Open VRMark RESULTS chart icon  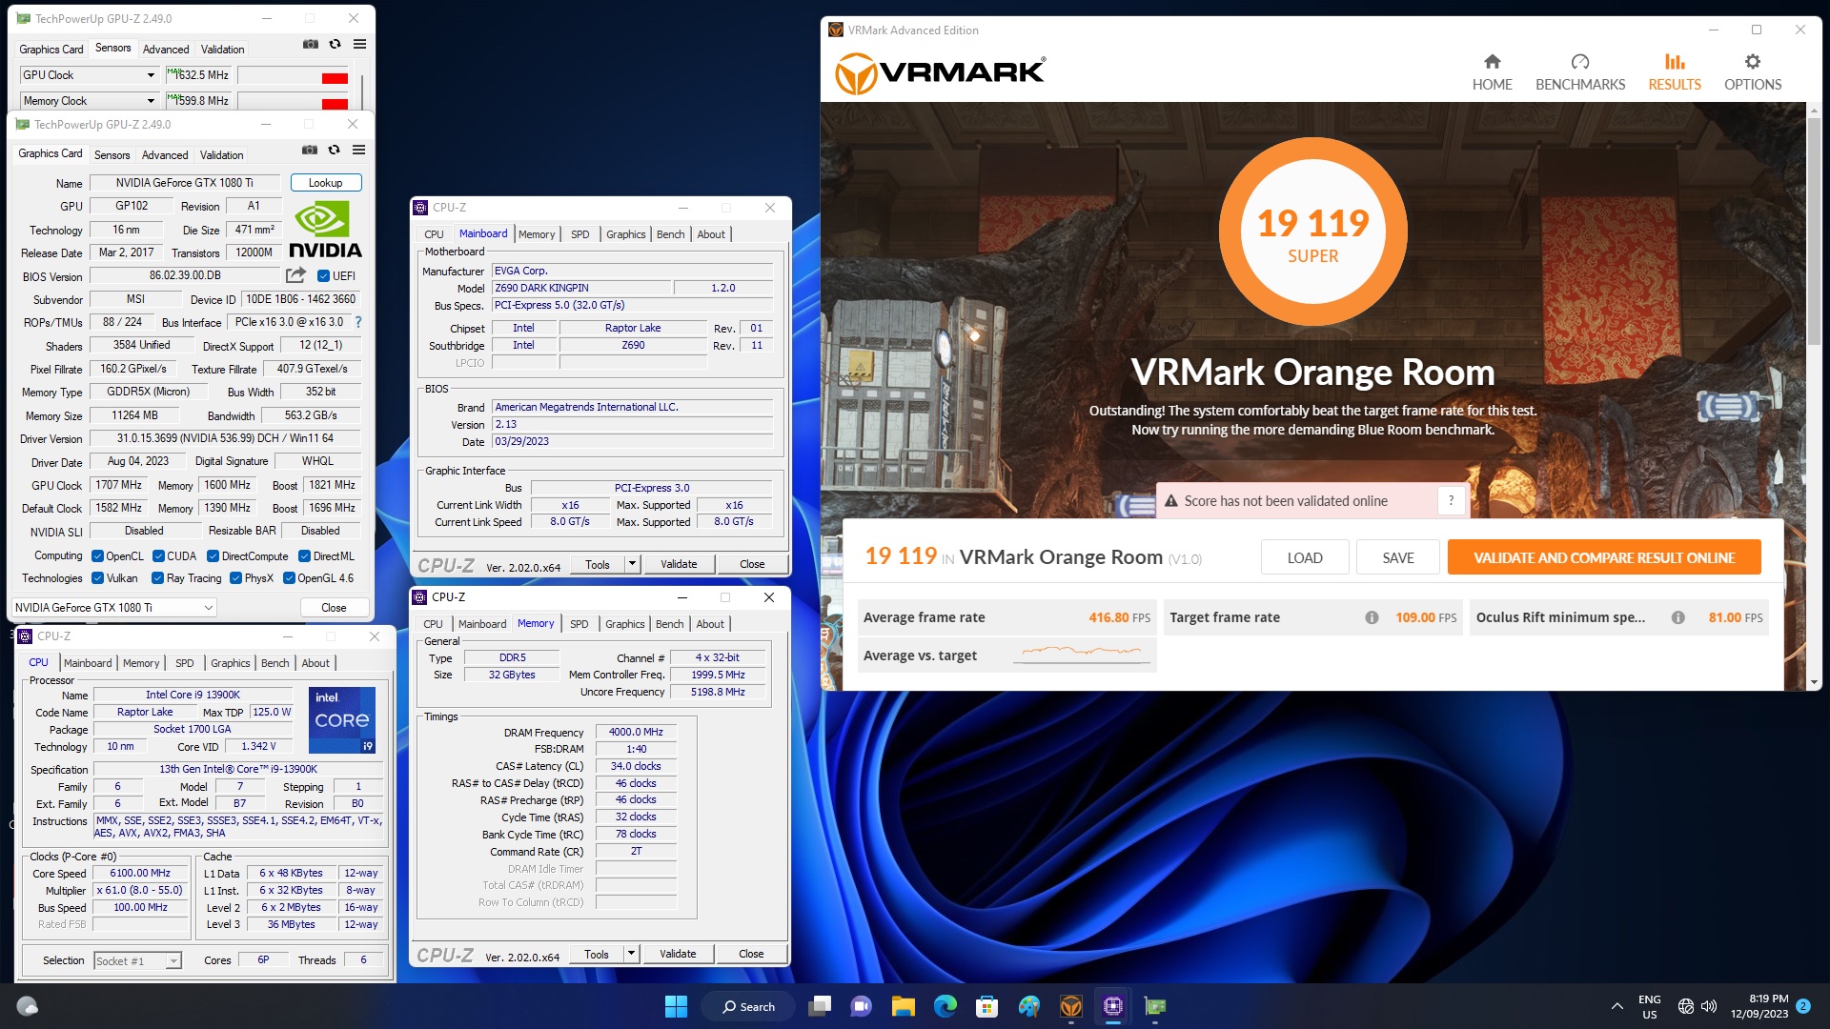[x=1675, y=62]
